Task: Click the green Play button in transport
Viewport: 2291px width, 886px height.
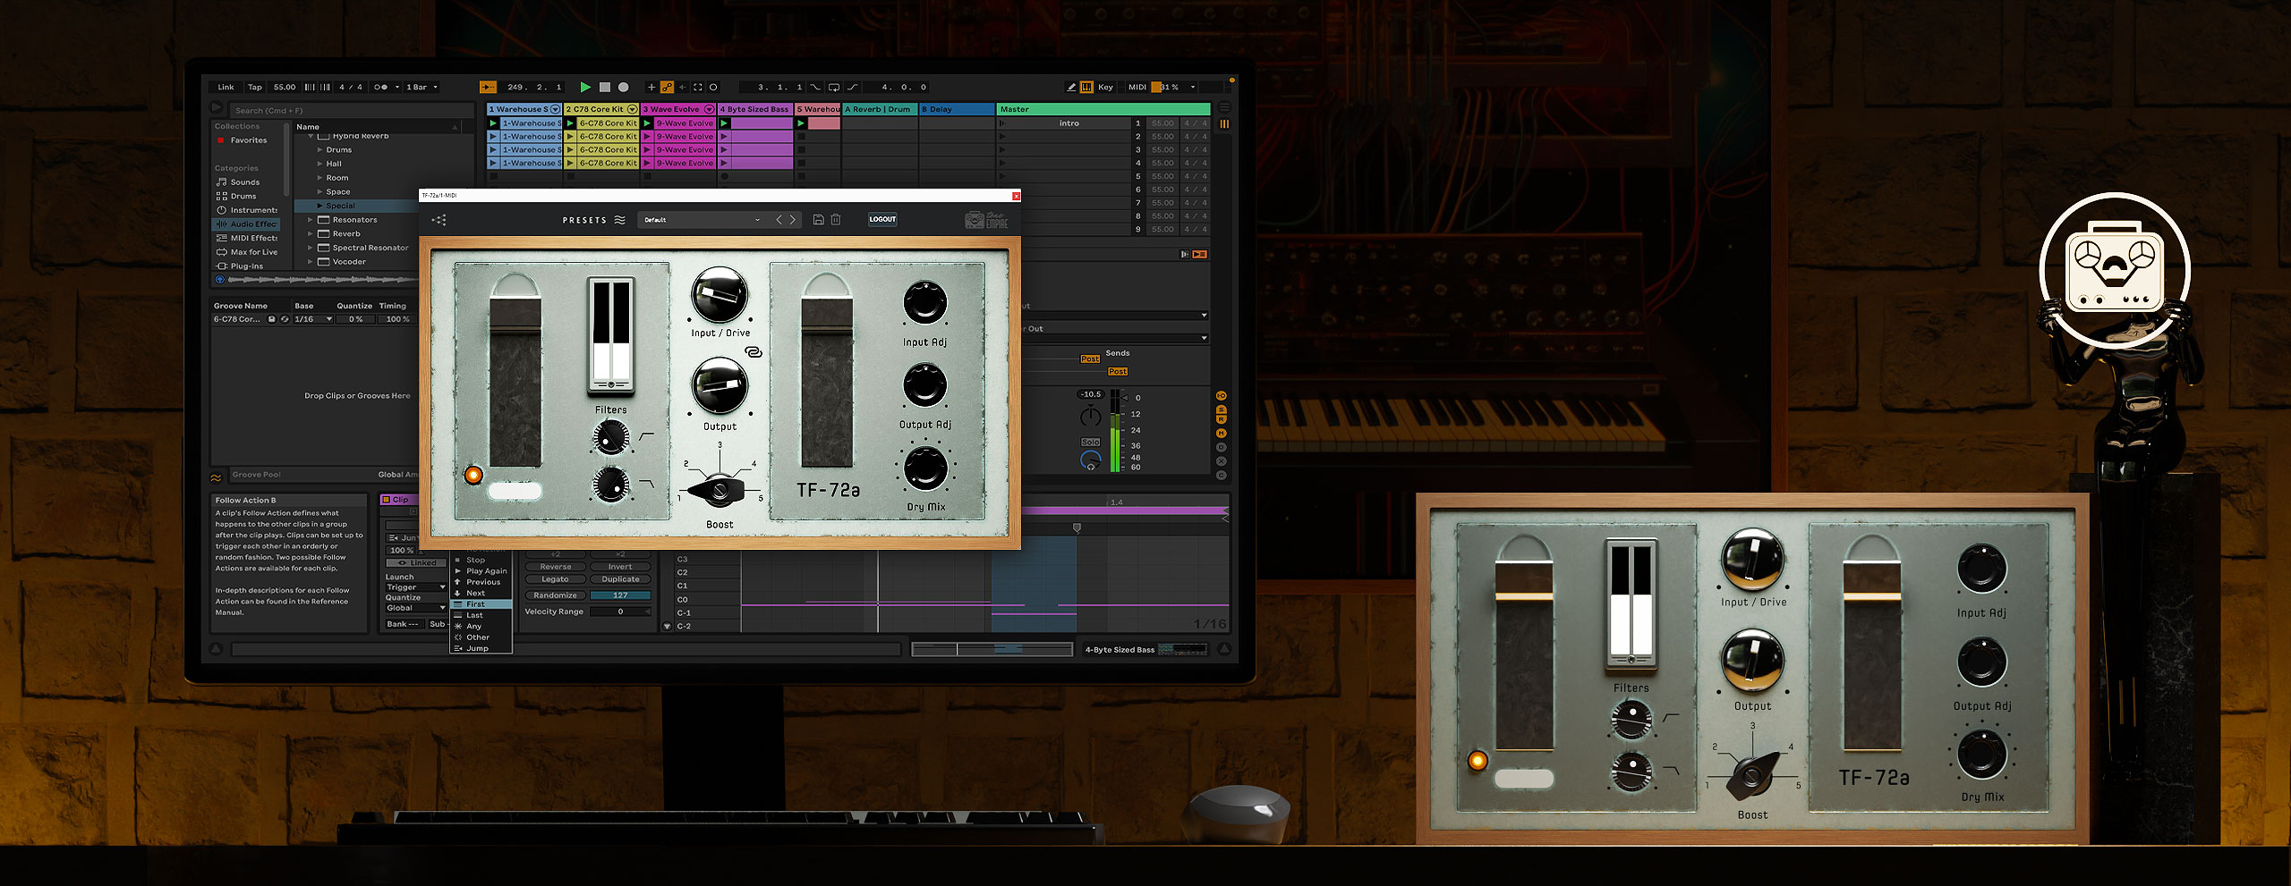Action: [585, 87]
